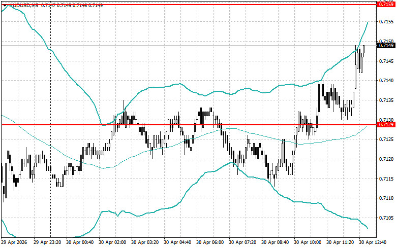Click the 0.7145 price axis label
Image resolution: width=397 pixels, height=248 pixels.
pos(386,61)
